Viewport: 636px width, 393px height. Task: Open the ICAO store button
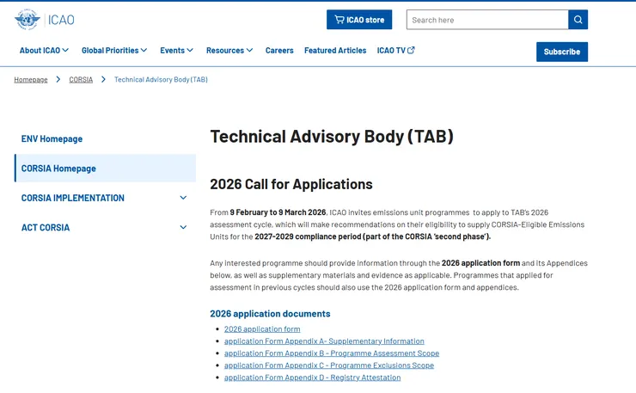359,20
